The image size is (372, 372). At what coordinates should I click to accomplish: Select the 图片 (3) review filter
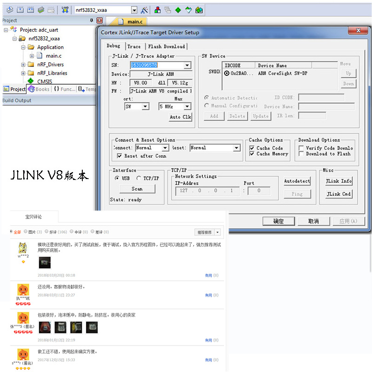(x=26, y=232)
